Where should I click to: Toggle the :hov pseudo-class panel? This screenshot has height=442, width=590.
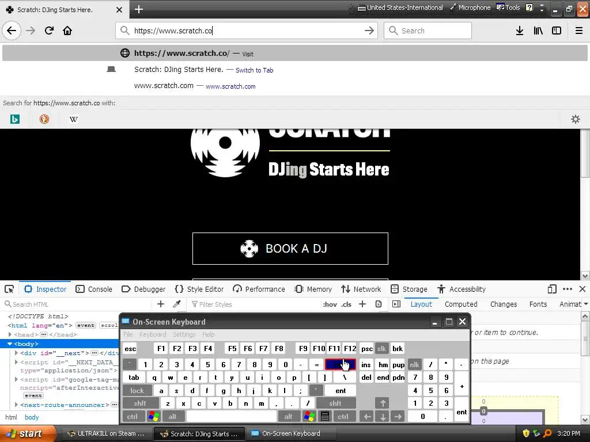point(330,304)
